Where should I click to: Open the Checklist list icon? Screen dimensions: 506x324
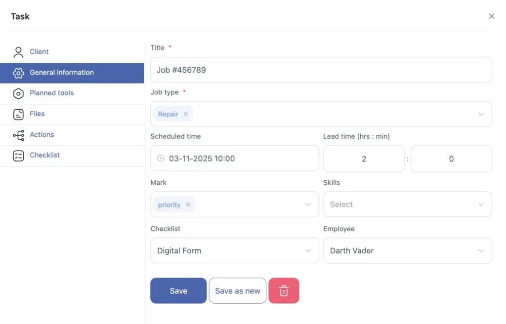click(x=18, y=155)
